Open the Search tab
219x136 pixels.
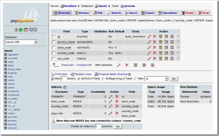[114, 13]
